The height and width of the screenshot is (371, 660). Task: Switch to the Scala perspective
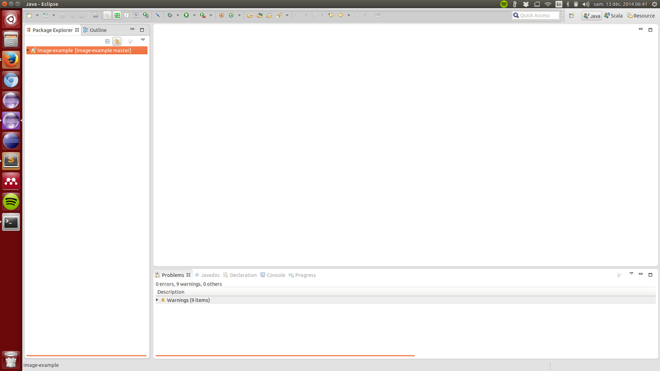click(x=614, y=15)
